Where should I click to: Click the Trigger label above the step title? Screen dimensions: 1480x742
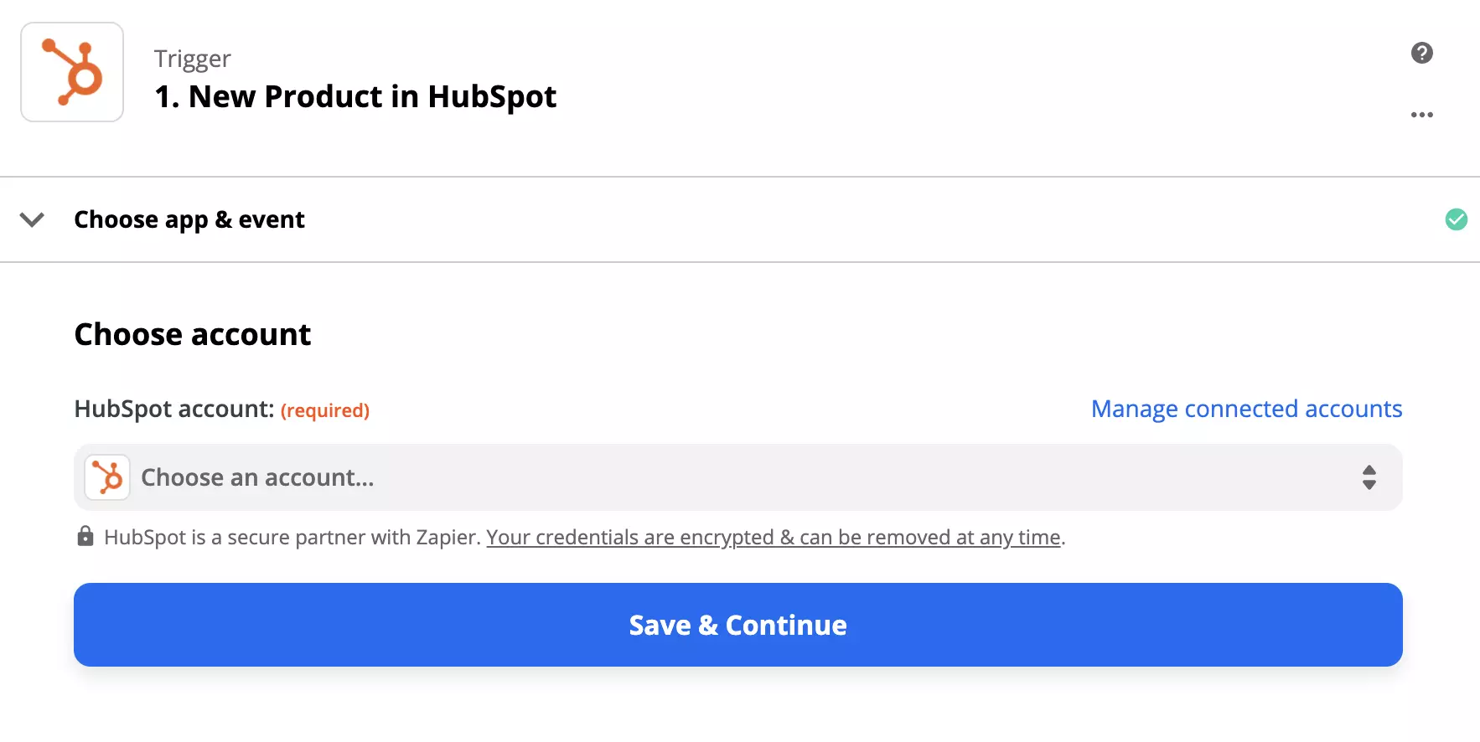click(x=192, y=58)
